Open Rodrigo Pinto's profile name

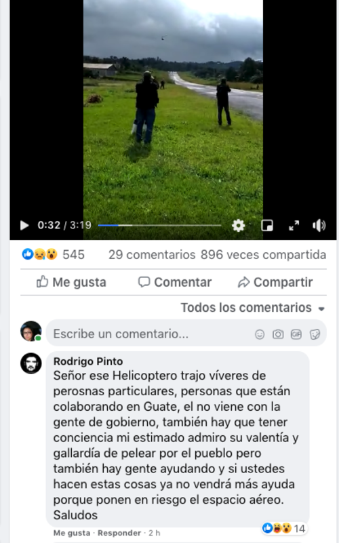(88, 361)
